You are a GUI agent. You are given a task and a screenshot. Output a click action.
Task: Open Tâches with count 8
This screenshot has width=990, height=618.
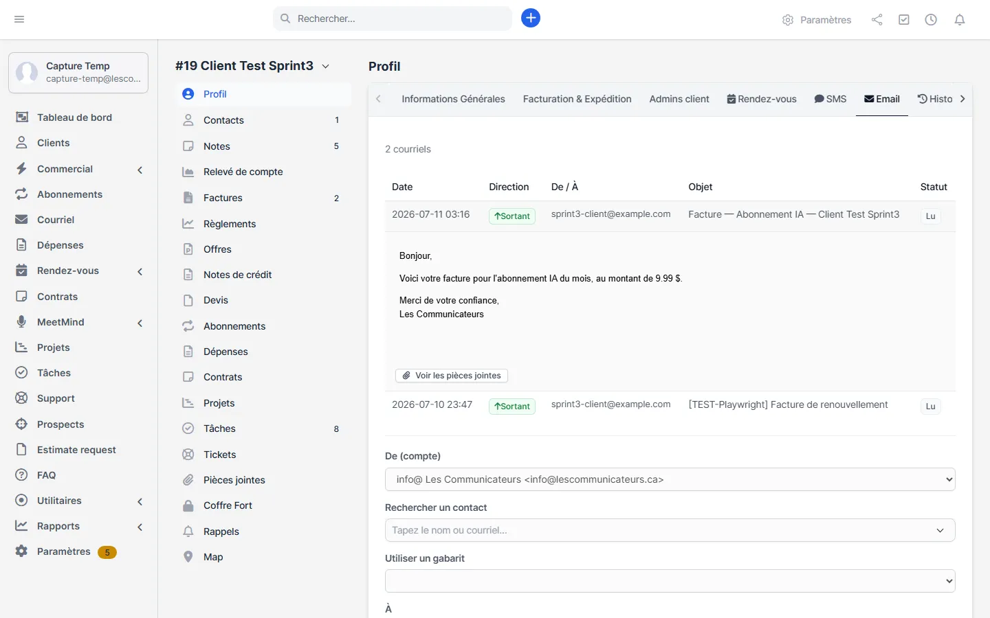(263, 428)
